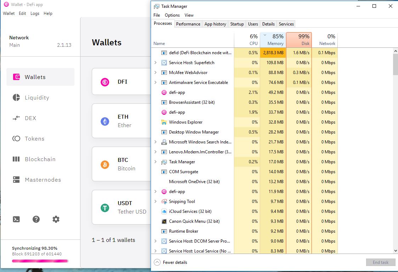Sort processes by the Disk column

point(299,40)
